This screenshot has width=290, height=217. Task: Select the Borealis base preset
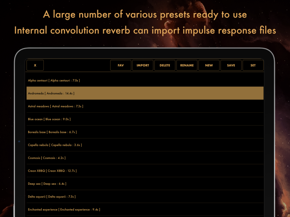pos(145,132)
